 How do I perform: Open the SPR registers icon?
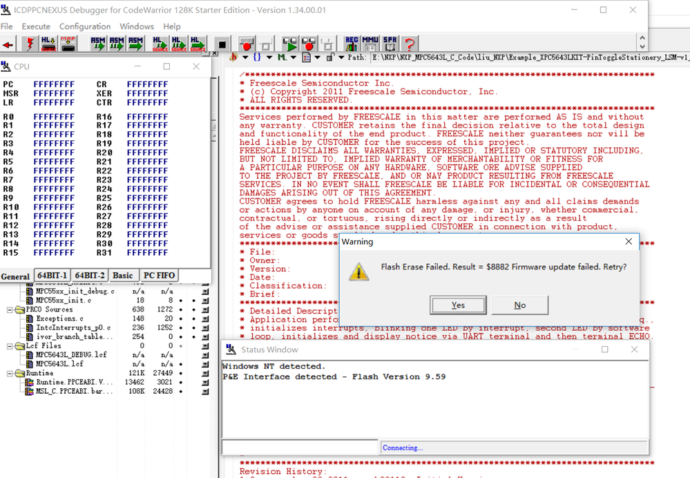tap(390, 44)
